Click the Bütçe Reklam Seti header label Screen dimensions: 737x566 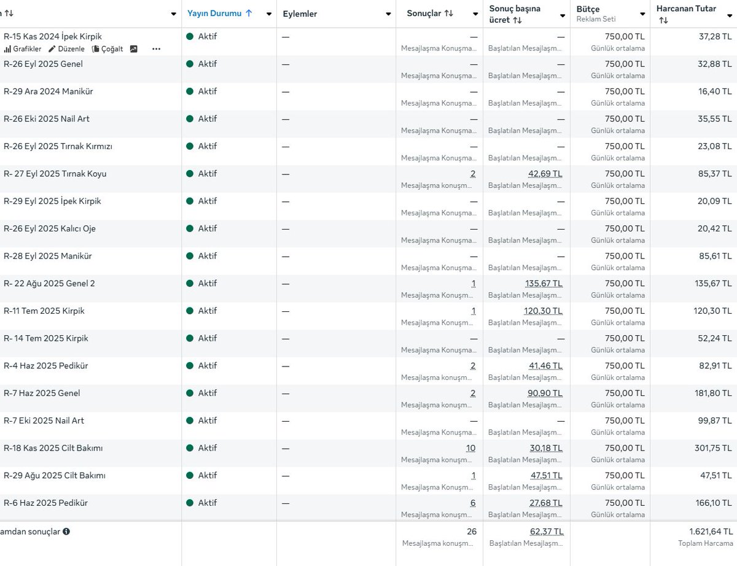(596, 14)
